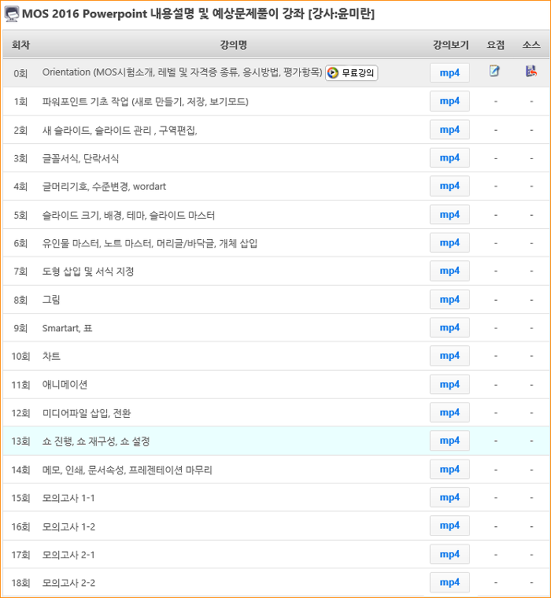Select lecture title 모의고사 2-1
The image size is (551, 598).
point(68,555)
